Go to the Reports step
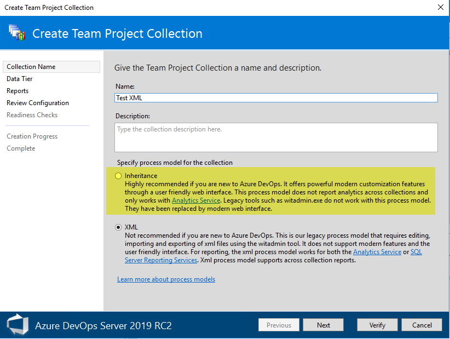Viewport: 450px width, 339px height. click(18, 91)
